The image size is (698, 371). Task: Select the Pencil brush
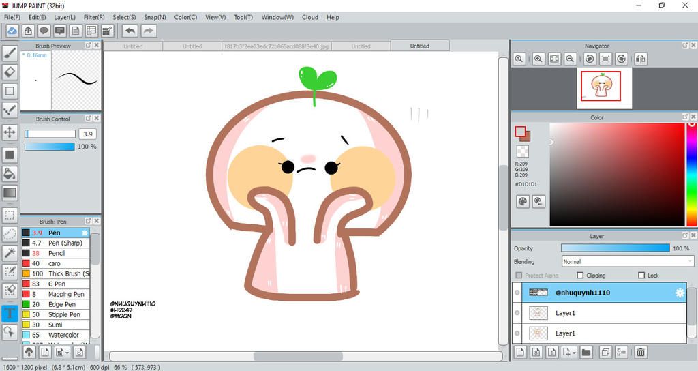point(56,253)
